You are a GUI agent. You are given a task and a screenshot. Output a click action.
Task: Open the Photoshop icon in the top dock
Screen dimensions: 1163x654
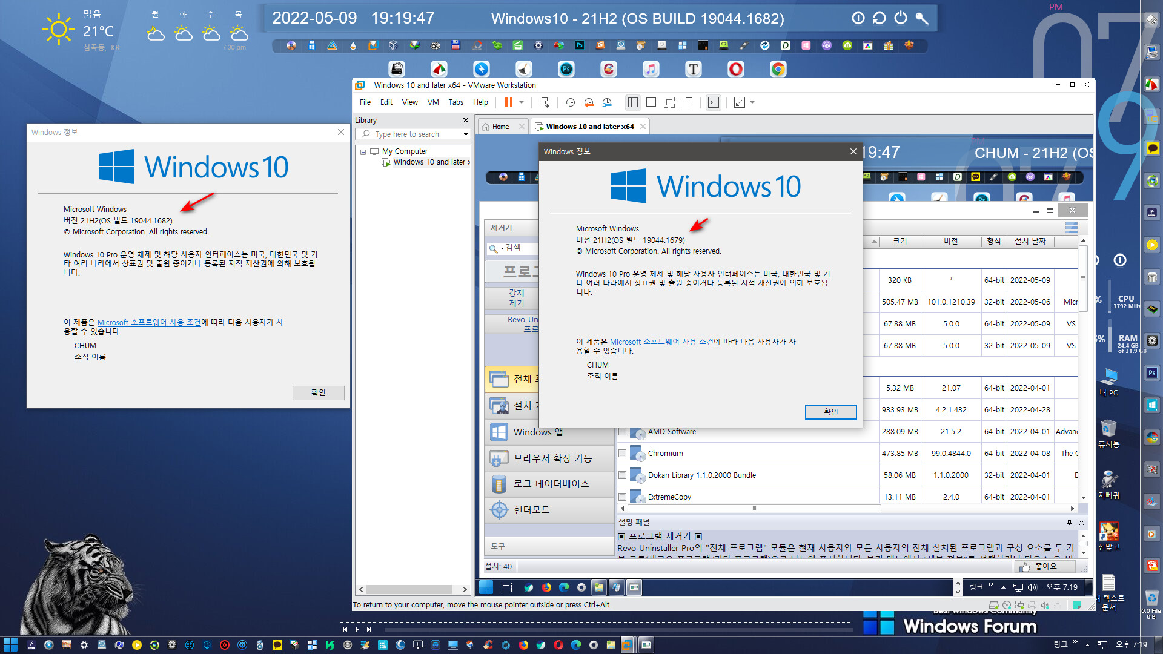(566, 69)
